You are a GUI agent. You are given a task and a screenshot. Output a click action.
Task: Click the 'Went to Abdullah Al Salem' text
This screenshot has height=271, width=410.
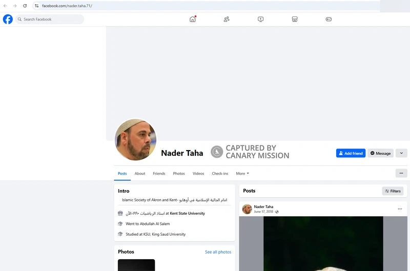click(x=148, y=224)
